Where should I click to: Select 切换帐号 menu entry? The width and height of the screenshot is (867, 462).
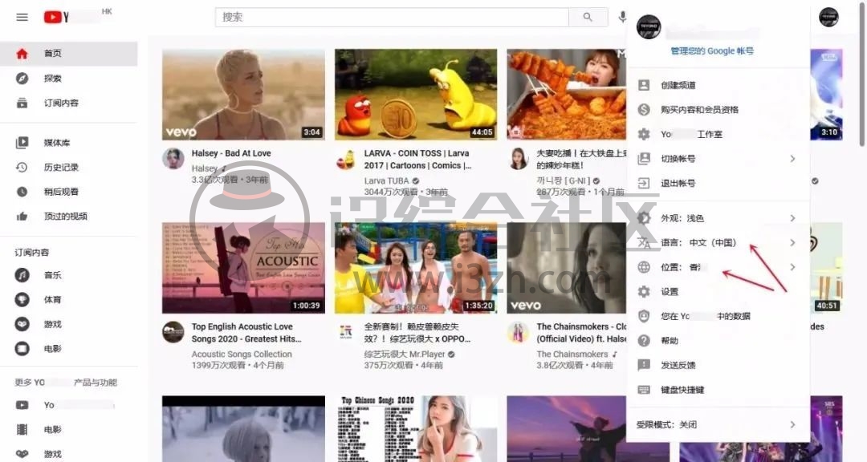click(718, 159)
